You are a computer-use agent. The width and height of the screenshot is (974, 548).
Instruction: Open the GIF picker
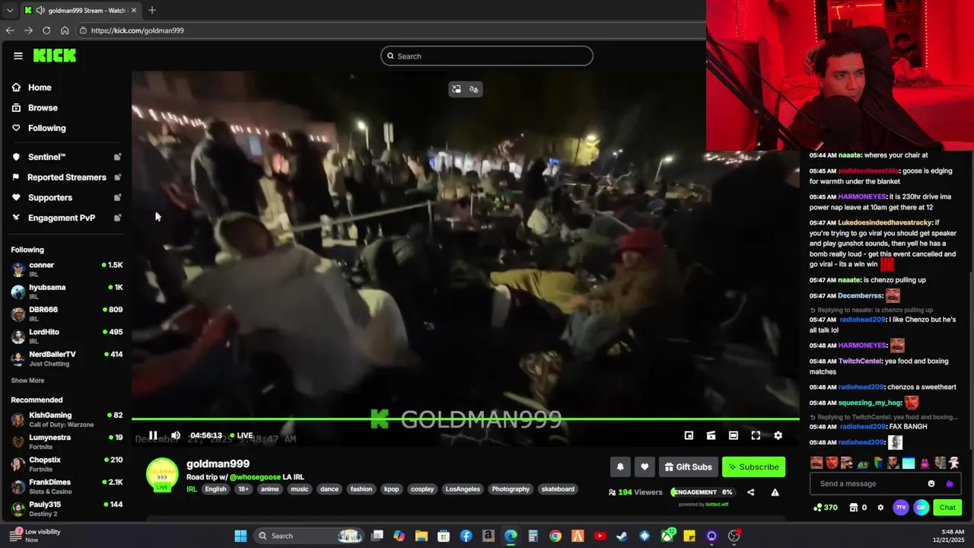pos(921,508)
